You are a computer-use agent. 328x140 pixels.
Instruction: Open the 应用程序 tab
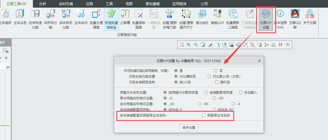(179, 4)
